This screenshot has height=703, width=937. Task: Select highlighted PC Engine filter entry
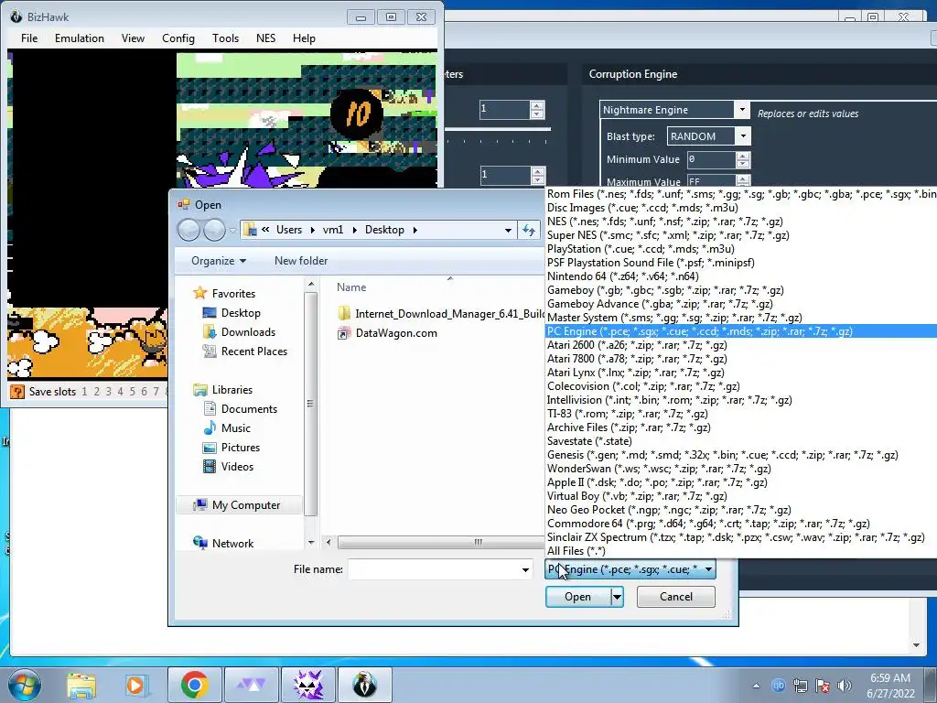click(x=741, y=331)
